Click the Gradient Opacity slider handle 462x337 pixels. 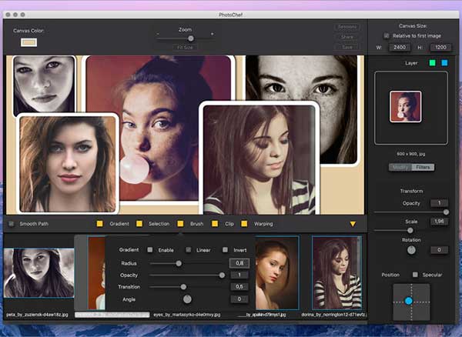point(222,275)
